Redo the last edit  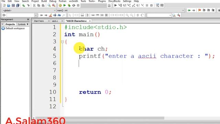pos(28,6)
